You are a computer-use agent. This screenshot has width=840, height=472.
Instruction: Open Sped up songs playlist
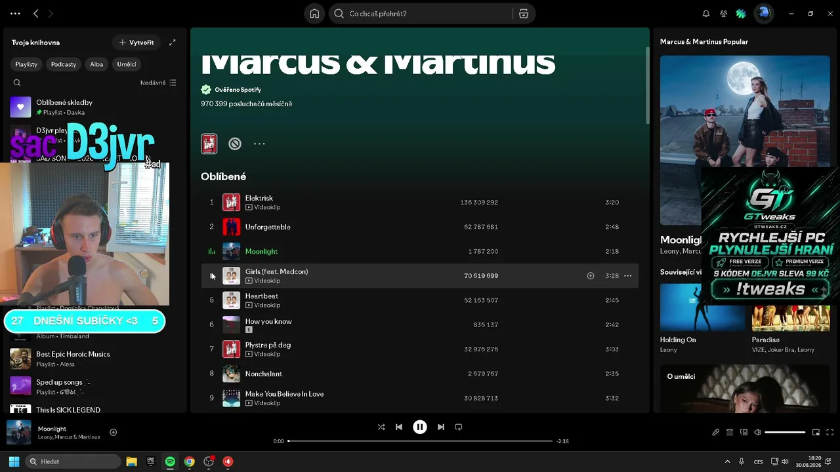pos(94,387)
